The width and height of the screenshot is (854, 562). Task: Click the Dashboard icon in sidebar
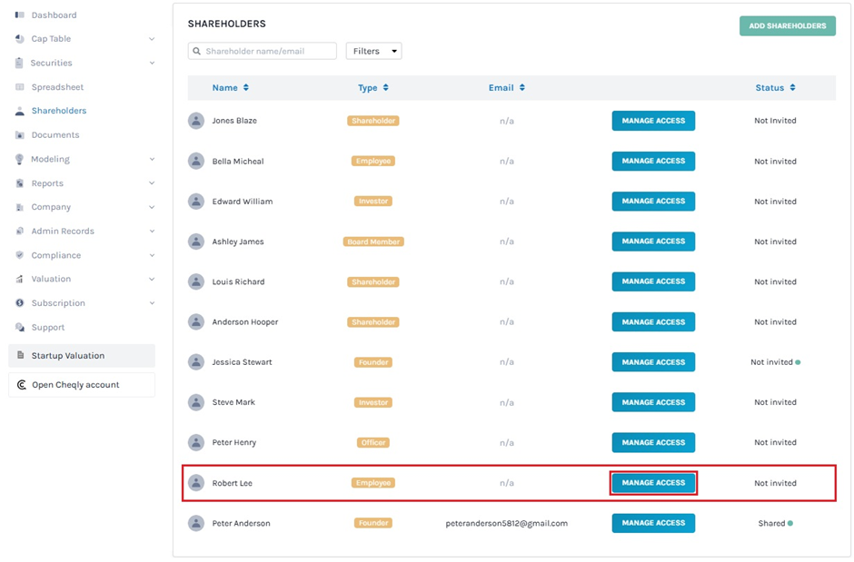[20, 15]
